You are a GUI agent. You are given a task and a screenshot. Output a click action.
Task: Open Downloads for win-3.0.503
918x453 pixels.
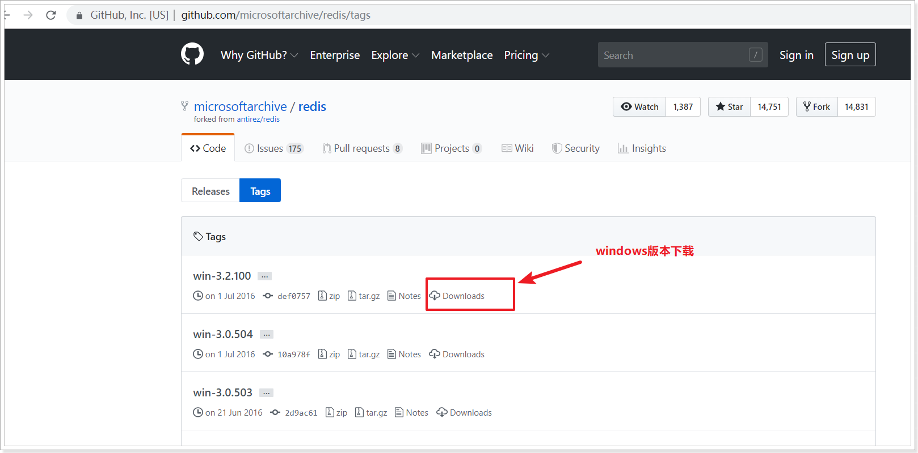464,413
